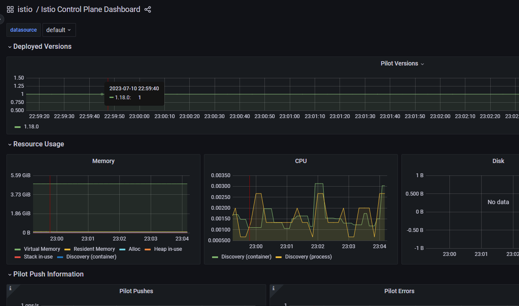Click the share dashboard icon

(148, 9)
